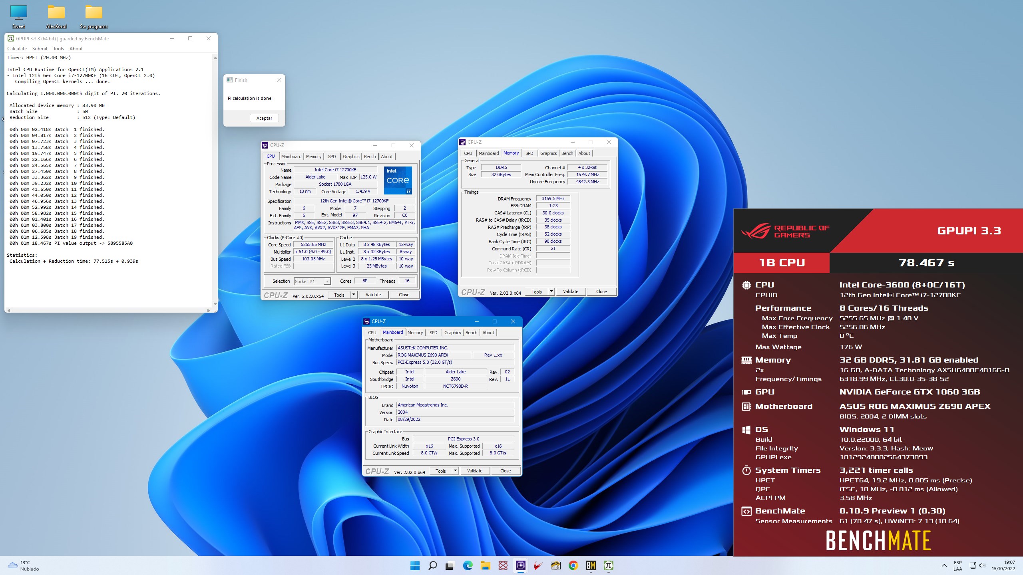Open Windows Start menu
Screen dimensions: 1023x575
(415, 565)
